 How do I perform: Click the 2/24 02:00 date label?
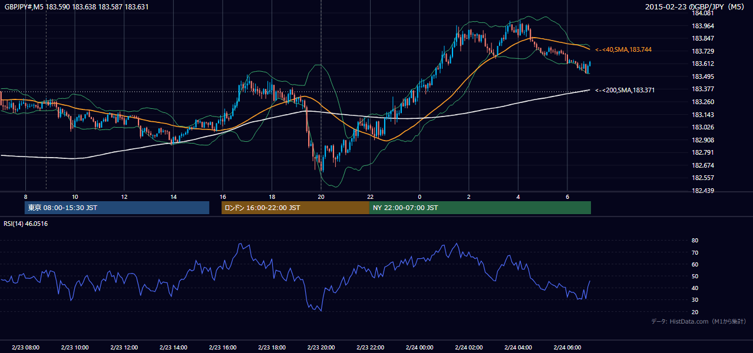pyautogui.click(x=468, y=348)
